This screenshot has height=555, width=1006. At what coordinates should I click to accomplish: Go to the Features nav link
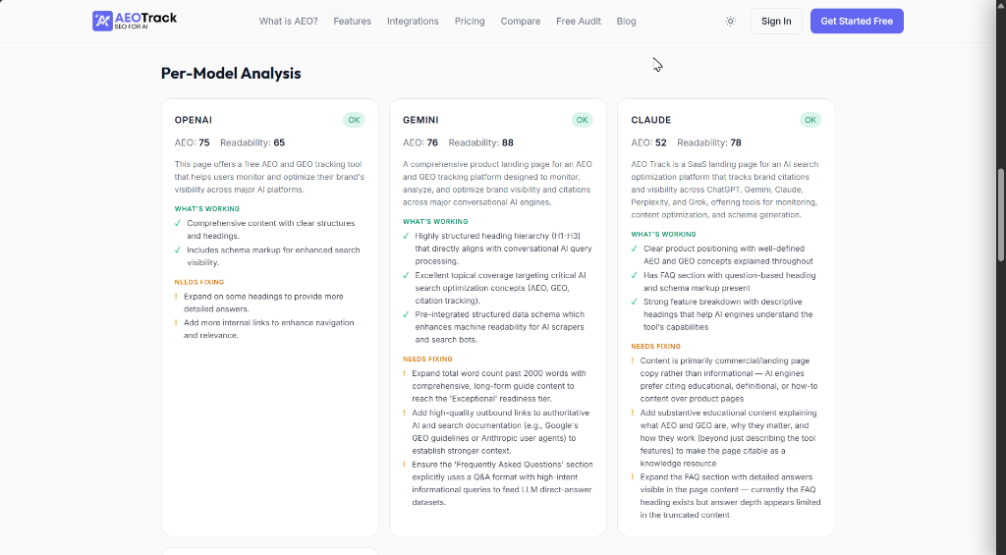353,22
